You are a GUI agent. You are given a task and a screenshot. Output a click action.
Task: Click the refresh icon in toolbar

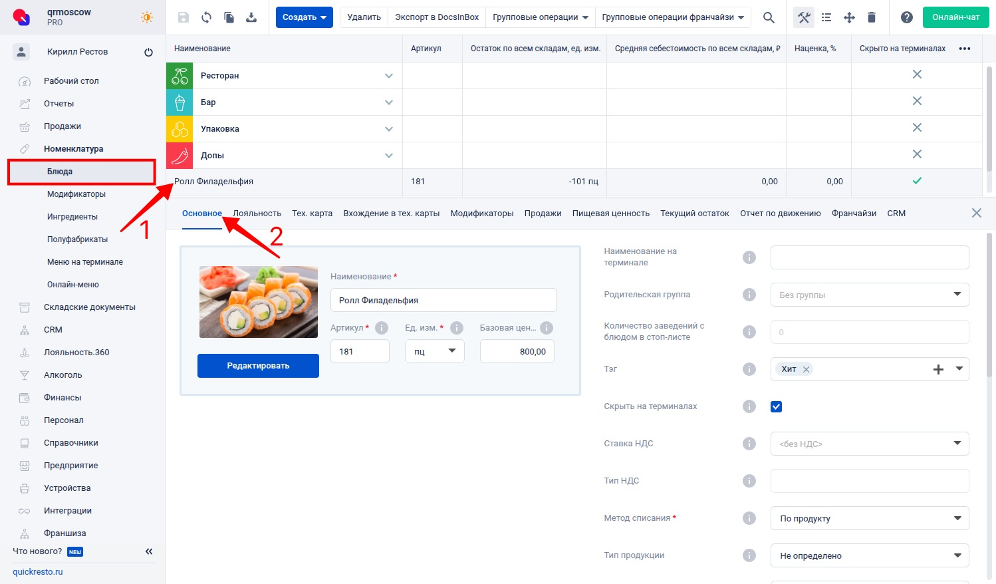click(206, 17)
